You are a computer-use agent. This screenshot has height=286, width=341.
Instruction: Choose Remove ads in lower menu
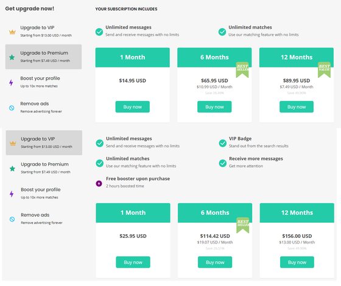pos(44,218)
